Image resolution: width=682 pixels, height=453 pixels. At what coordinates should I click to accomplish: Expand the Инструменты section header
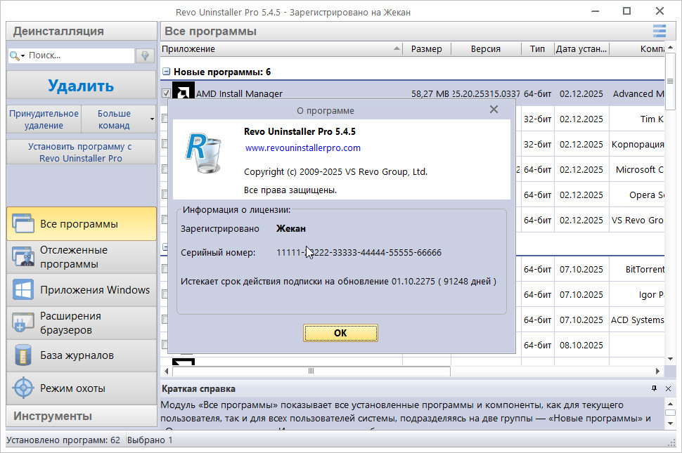(81, 416)
